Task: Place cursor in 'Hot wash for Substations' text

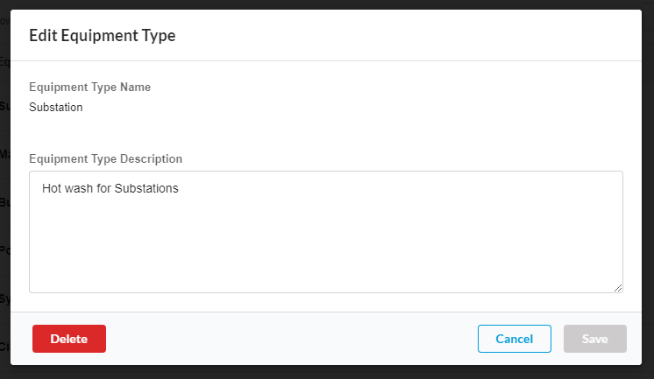Action: [110, 188]
